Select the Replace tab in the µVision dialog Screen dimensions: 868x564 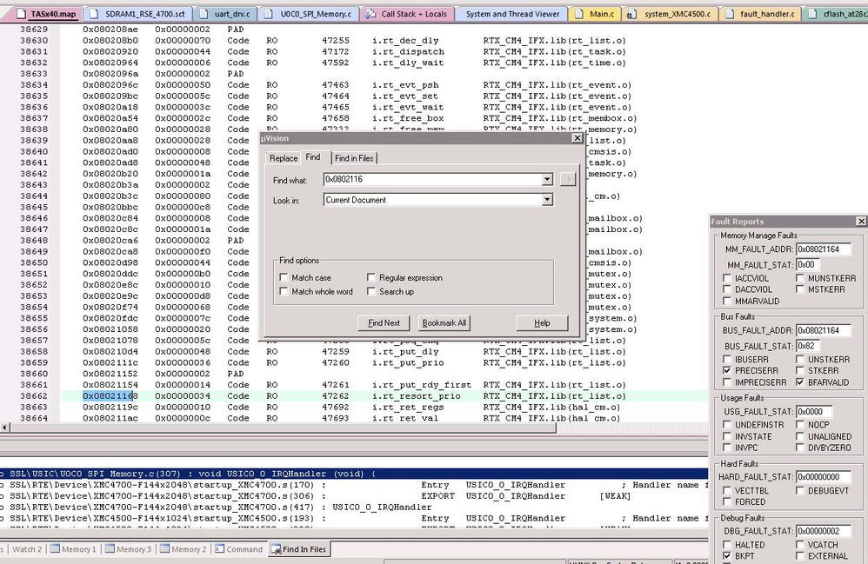coord(284,158)
